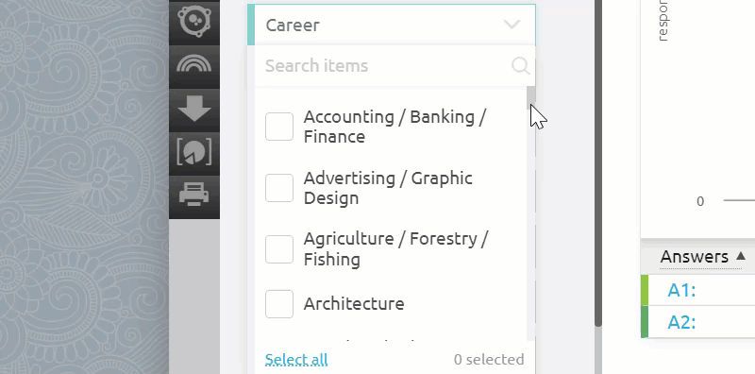Click the download arrow icon
Viewport: 755px width, 374px height.
[194, 109]
